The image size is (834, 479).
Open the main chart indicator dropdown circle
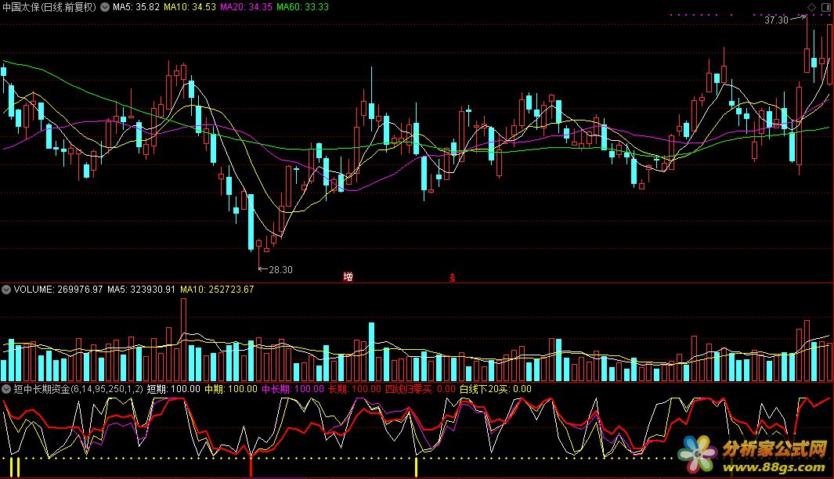(105, 7)
